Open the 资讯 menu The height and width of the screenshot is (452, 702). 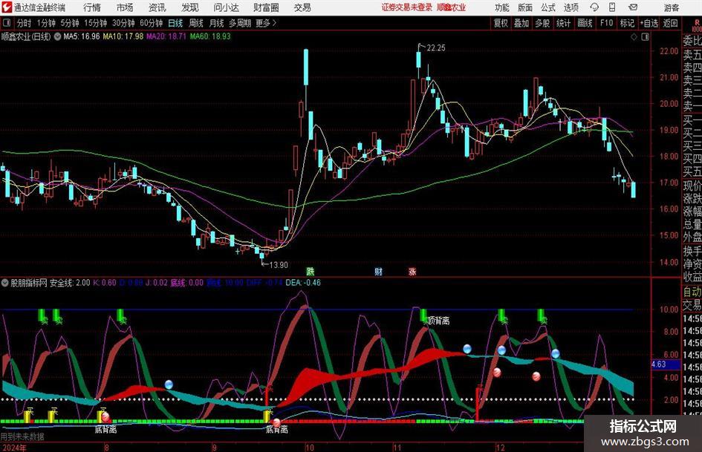[x=157, y=7]
